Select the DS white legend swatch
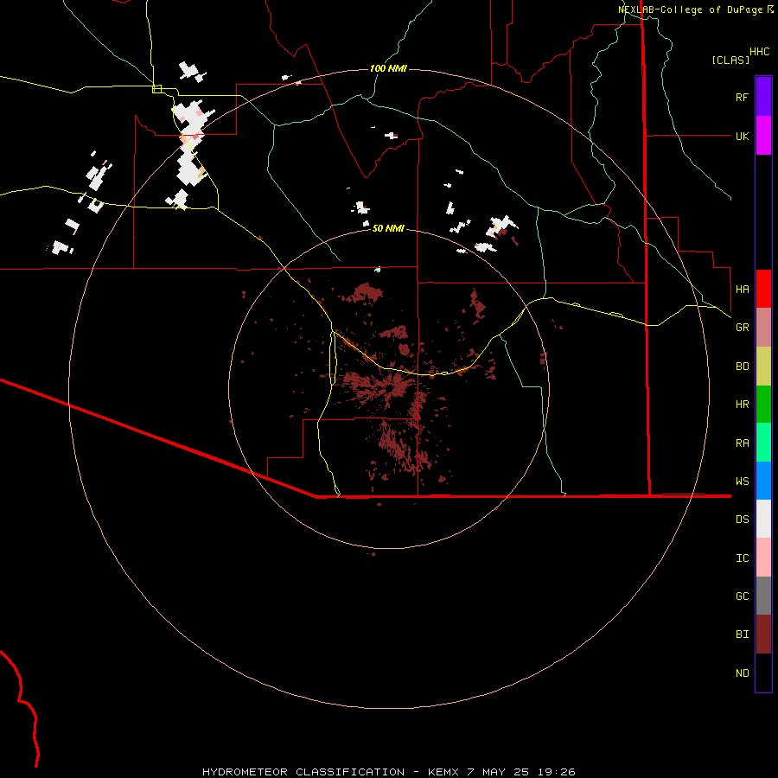Screen dimensions: 778x778 coord(763,519)
